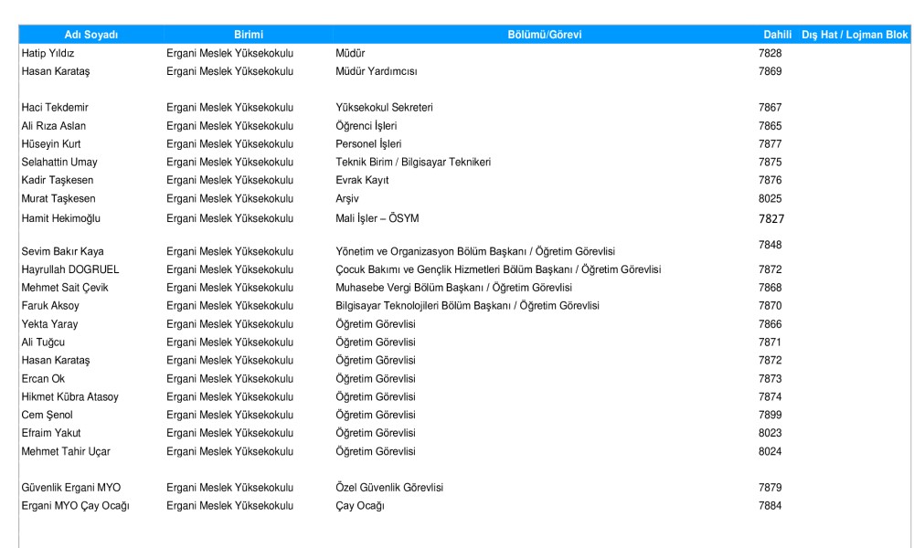Select 'Muhasebe Vergi Bölüm Başkanı' cell

(409, 288)
